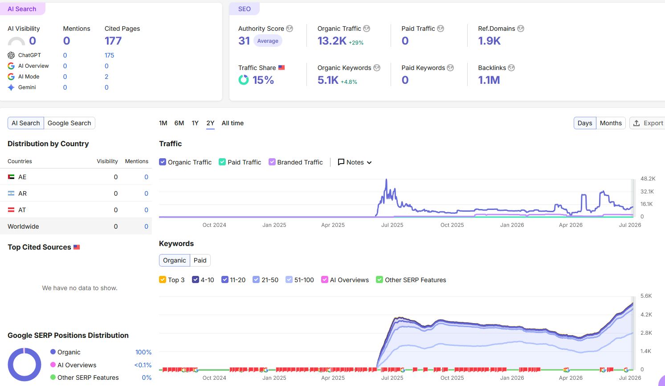Click the Gemini sparkle icon
Image resolution: width=665 pixels, height=386 pixels.
click(11, 87)
